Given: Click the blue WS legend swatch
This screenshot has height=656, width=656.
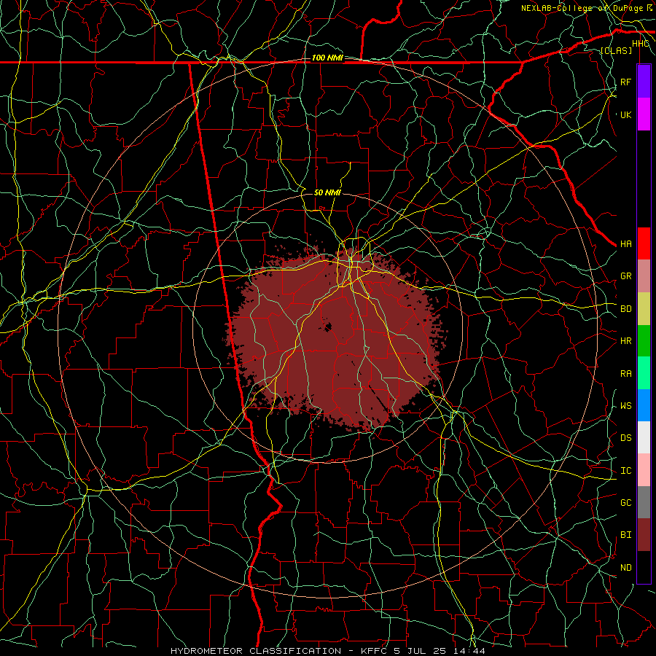Looking at the screenshot, I should pos(644,405).
